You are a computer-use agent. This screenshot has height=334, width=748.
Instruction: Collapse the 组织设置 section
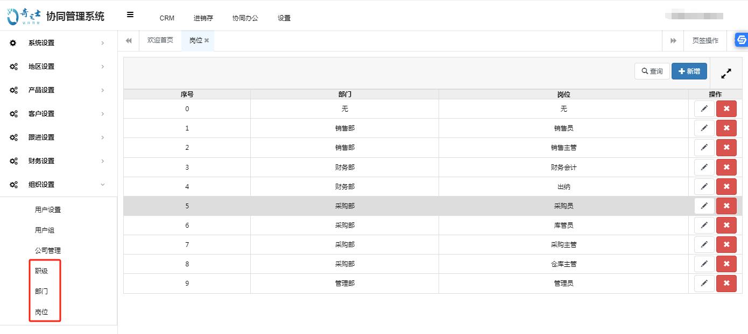(x=58, y=185)
